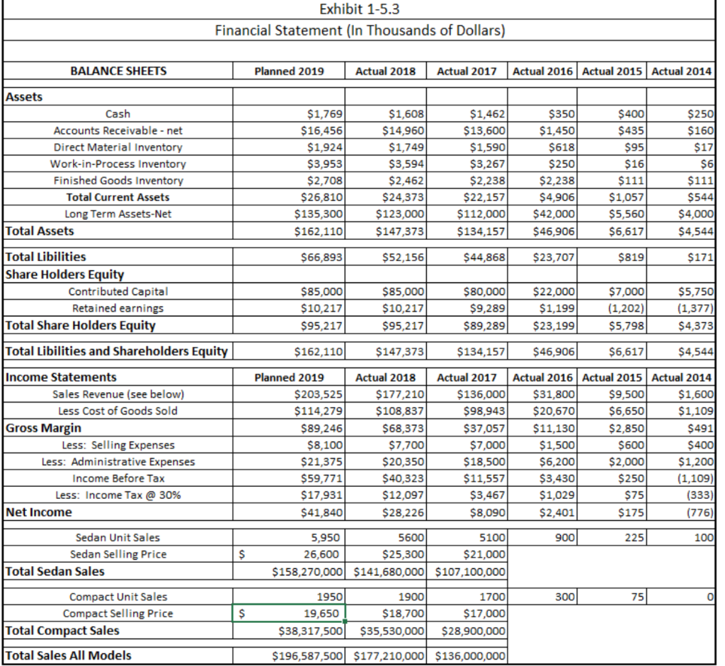The height and width of the screenshot is (666, 725).
Task: Select Actual 2015 Retained earnings cell
Action: click(x=612, y=309)
